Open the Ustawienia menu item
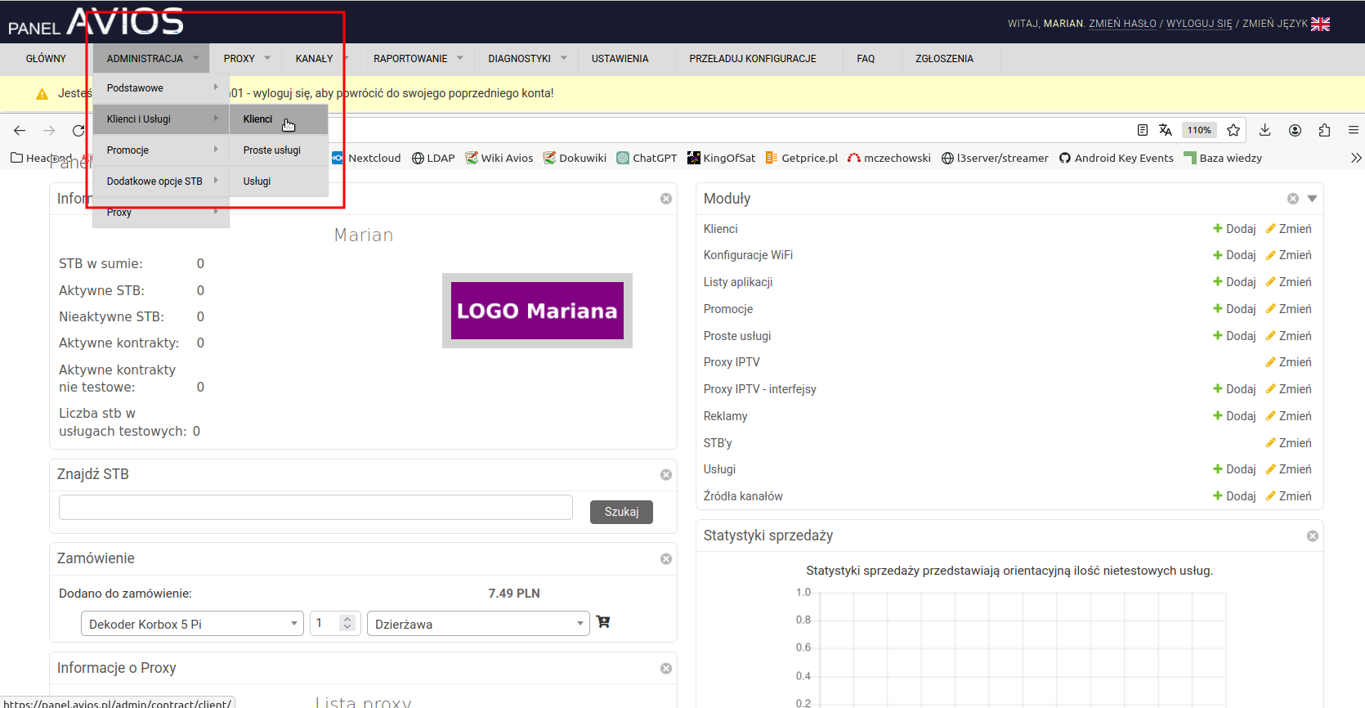 tap(620, 59)
